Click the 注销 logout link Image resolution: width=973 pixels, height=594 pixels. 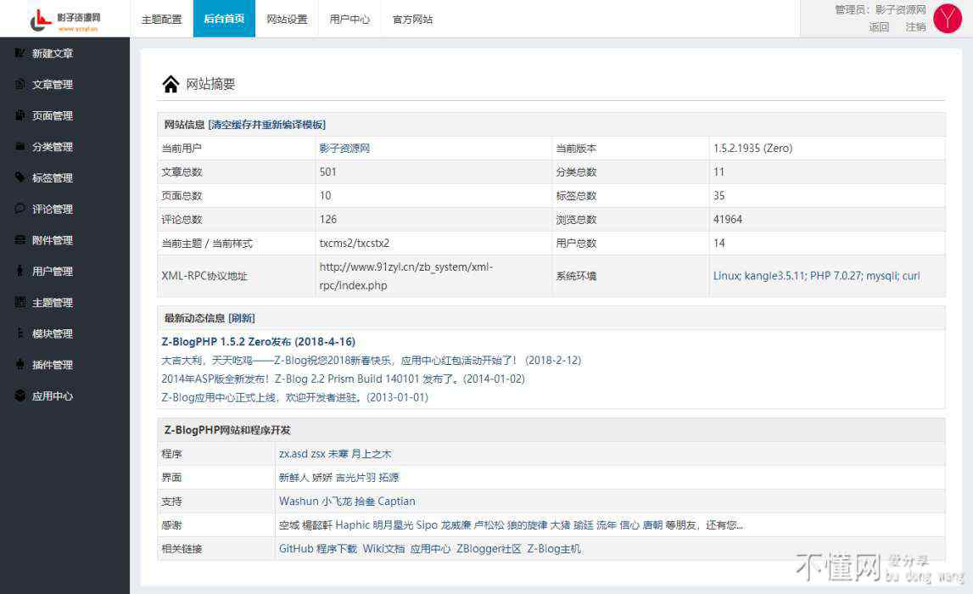[915, 26]
